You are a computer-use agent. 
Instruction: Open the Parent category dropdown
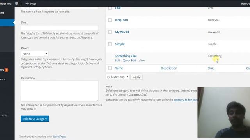pos(35,54)
